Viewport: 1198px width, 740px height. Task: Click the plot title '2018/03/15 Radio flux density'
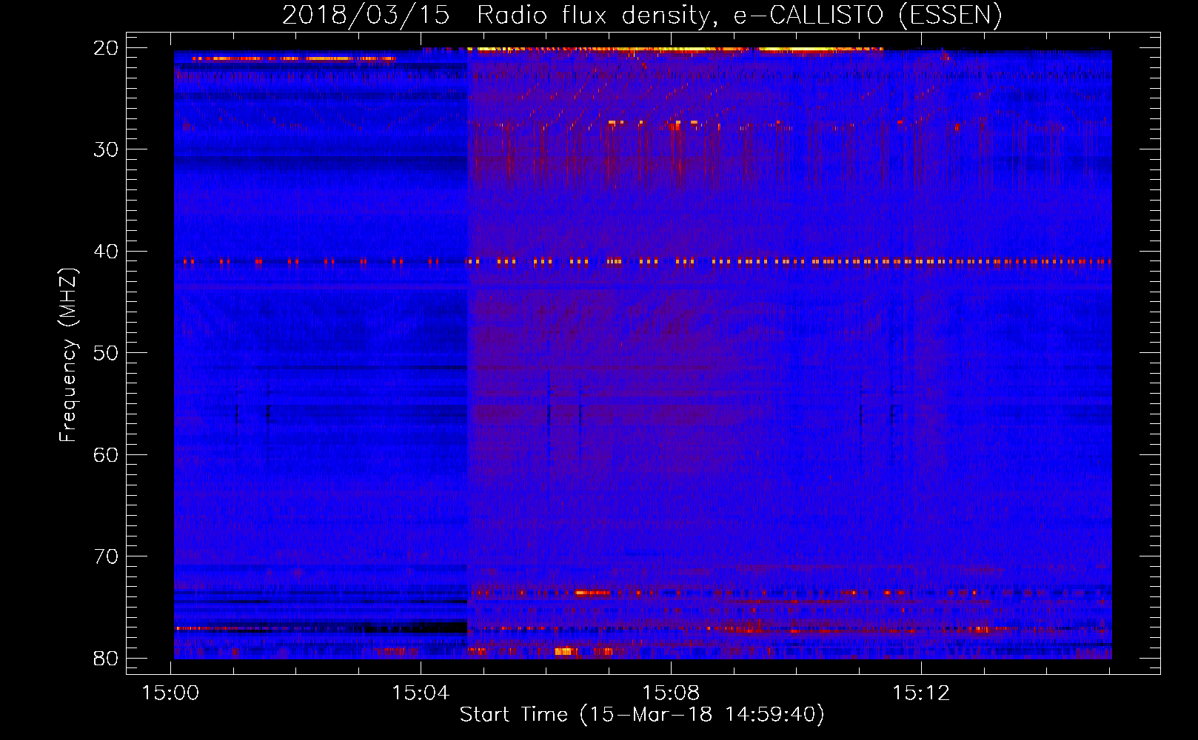coord(642,16)
